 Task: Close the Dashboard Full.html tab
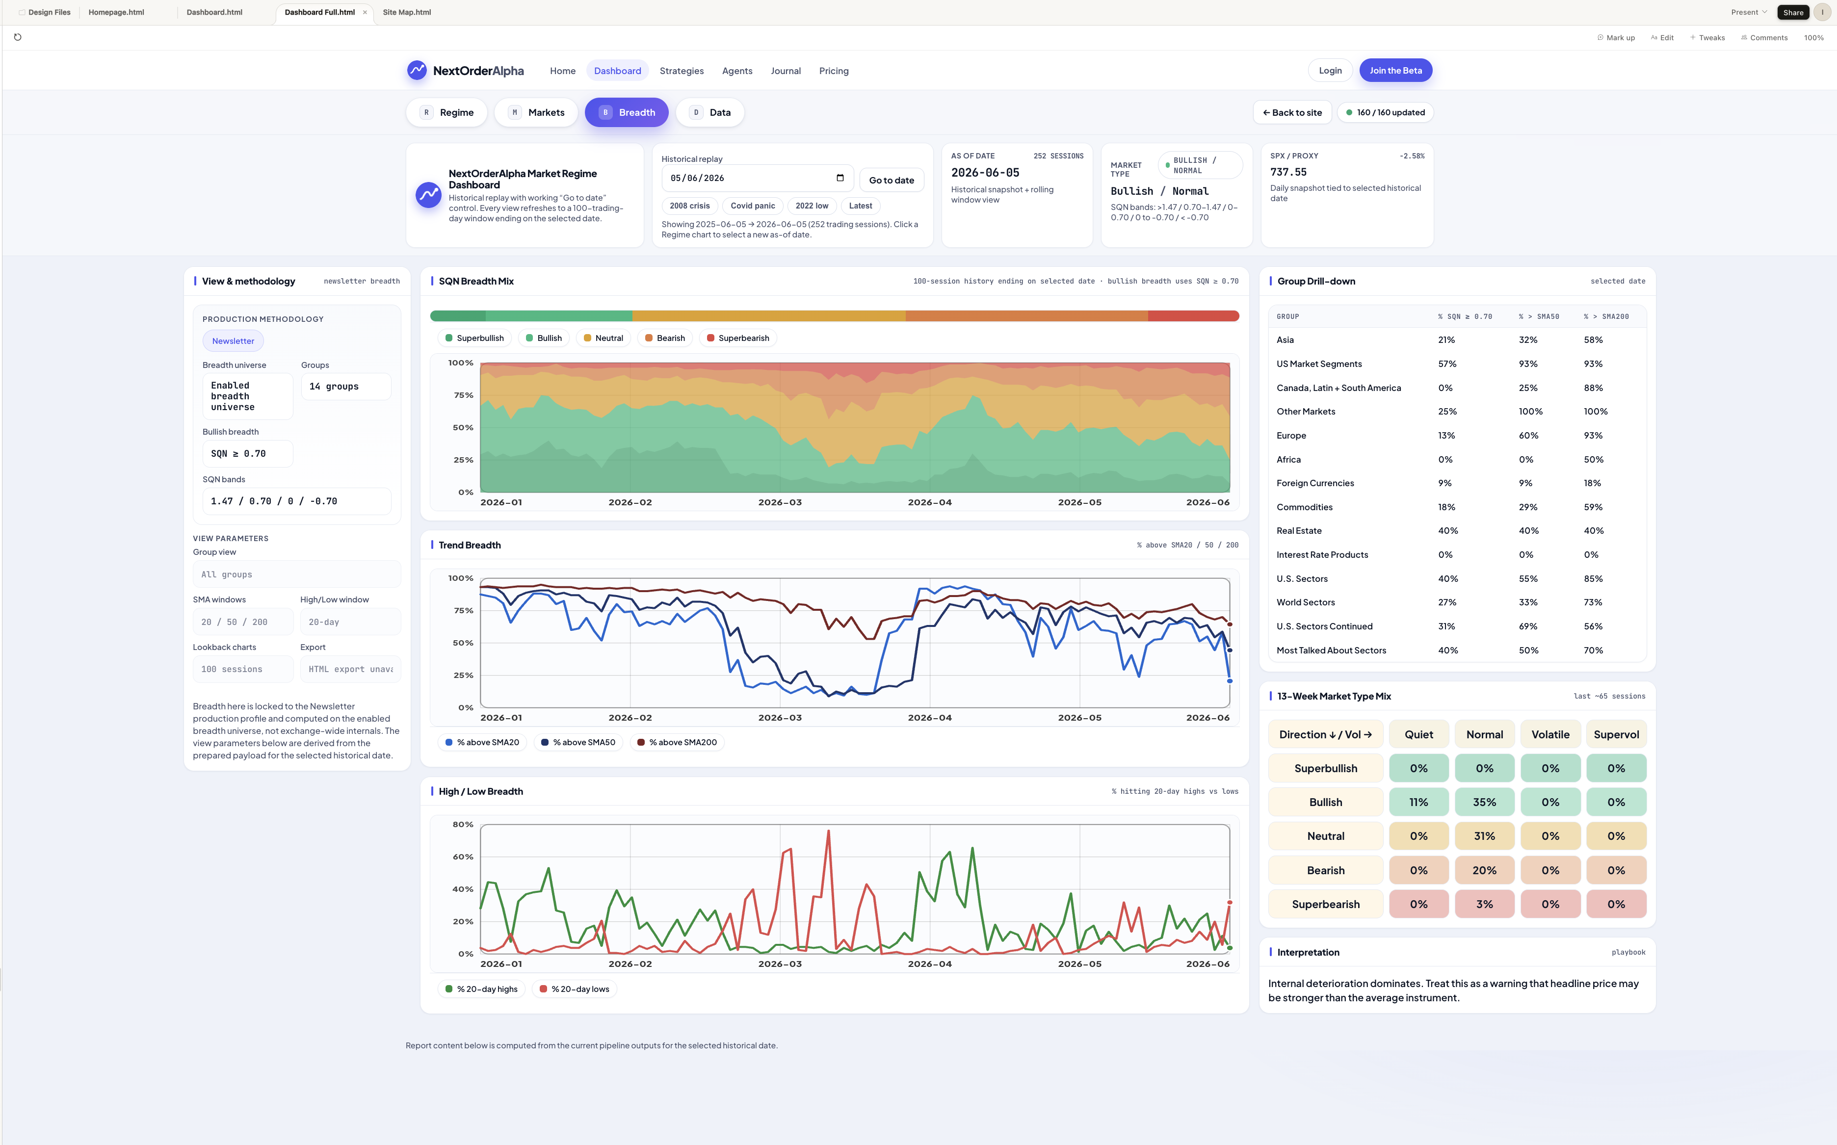point(365,12)
